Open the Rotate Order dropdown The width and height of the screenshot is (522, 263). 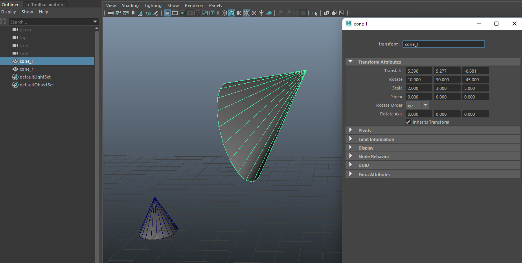(417, 105)
